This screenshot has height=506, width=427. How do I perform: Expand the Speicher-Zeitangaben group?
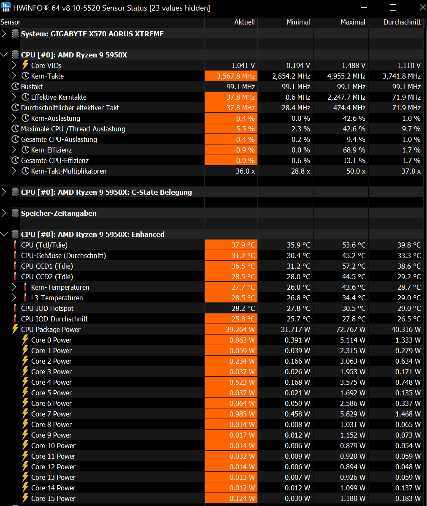click(x=4, y=213)
